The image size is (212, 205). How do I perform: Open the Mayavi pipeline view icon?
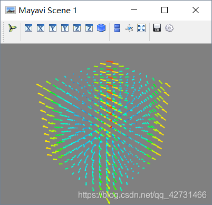[13, 28]
